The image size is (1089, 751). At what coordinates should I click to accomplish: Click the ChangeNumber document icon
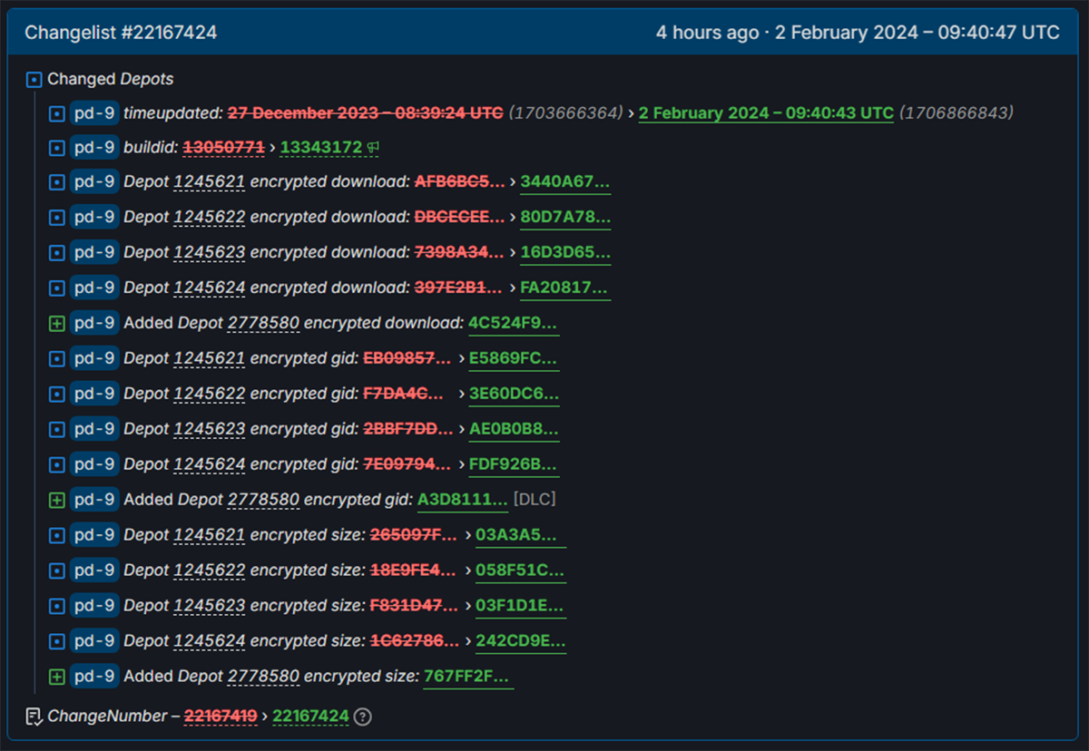(34, 717)
